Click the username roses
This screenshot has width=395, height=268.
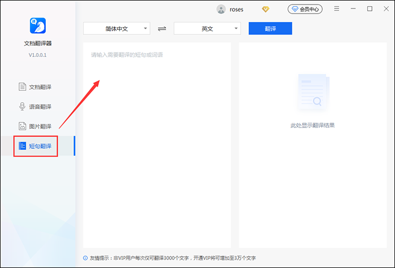click(236, 9)
